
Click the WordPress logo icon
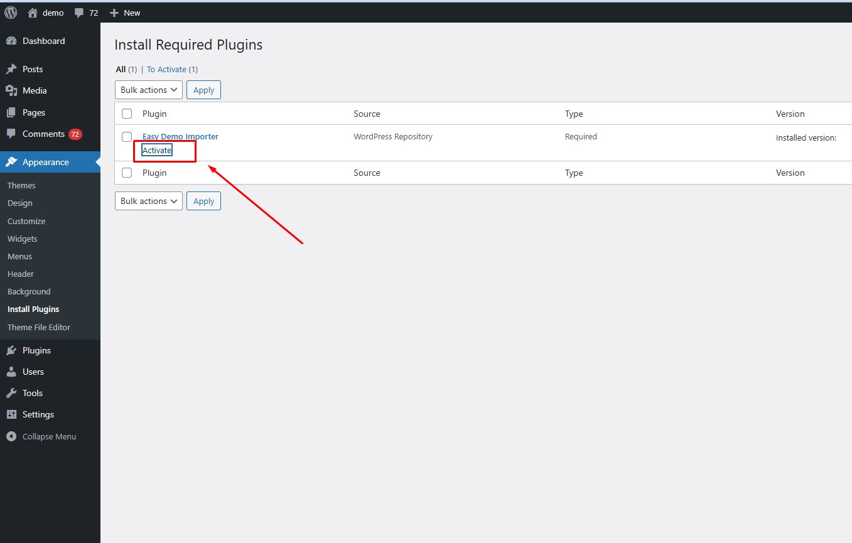pyautogui.click(x=11, y=13)
